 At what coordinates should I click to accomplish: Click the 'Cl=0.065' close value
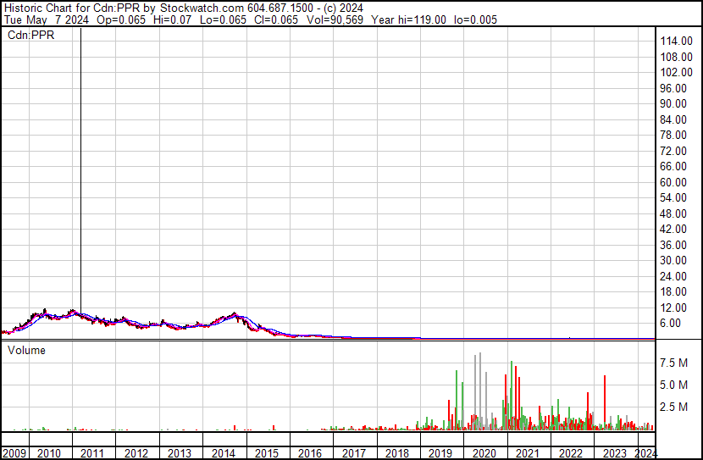[x=276, y=19]
